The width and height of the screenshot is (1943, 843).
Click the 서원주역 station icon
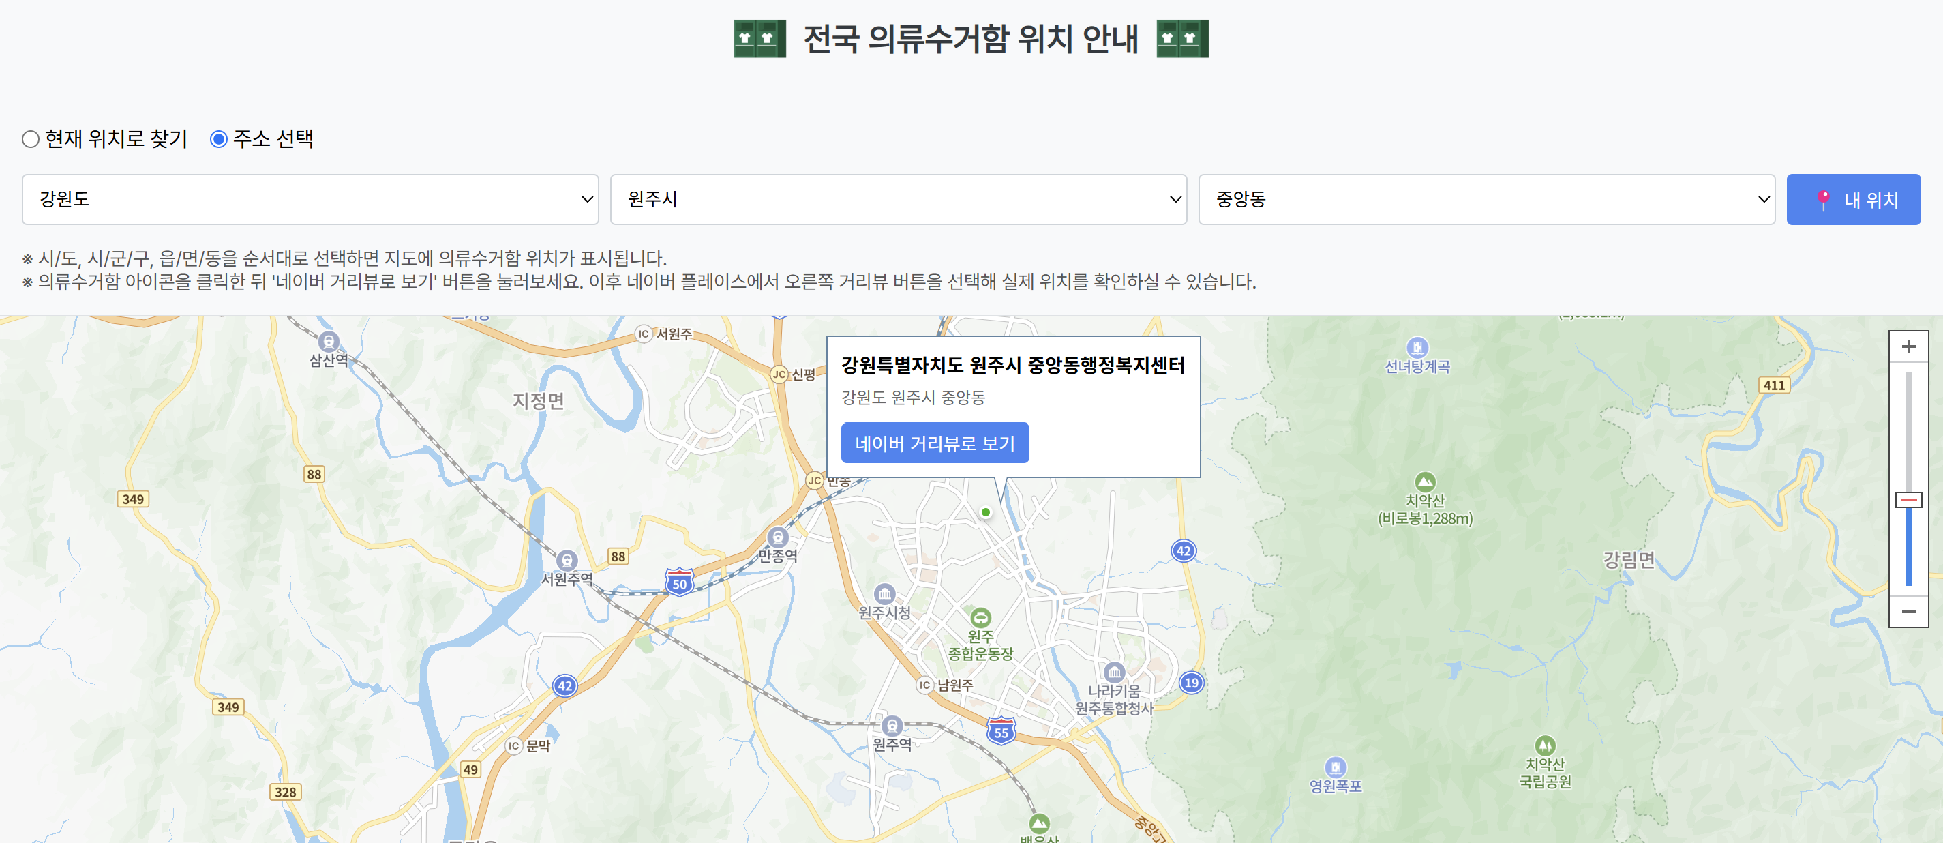567,561
